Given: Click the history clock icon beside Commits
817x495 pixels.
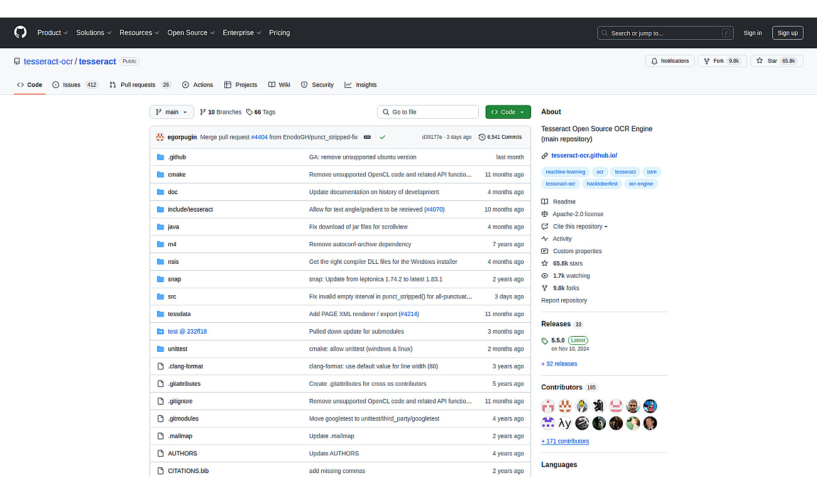Looking at the screenshot, I should click(482, 137).
